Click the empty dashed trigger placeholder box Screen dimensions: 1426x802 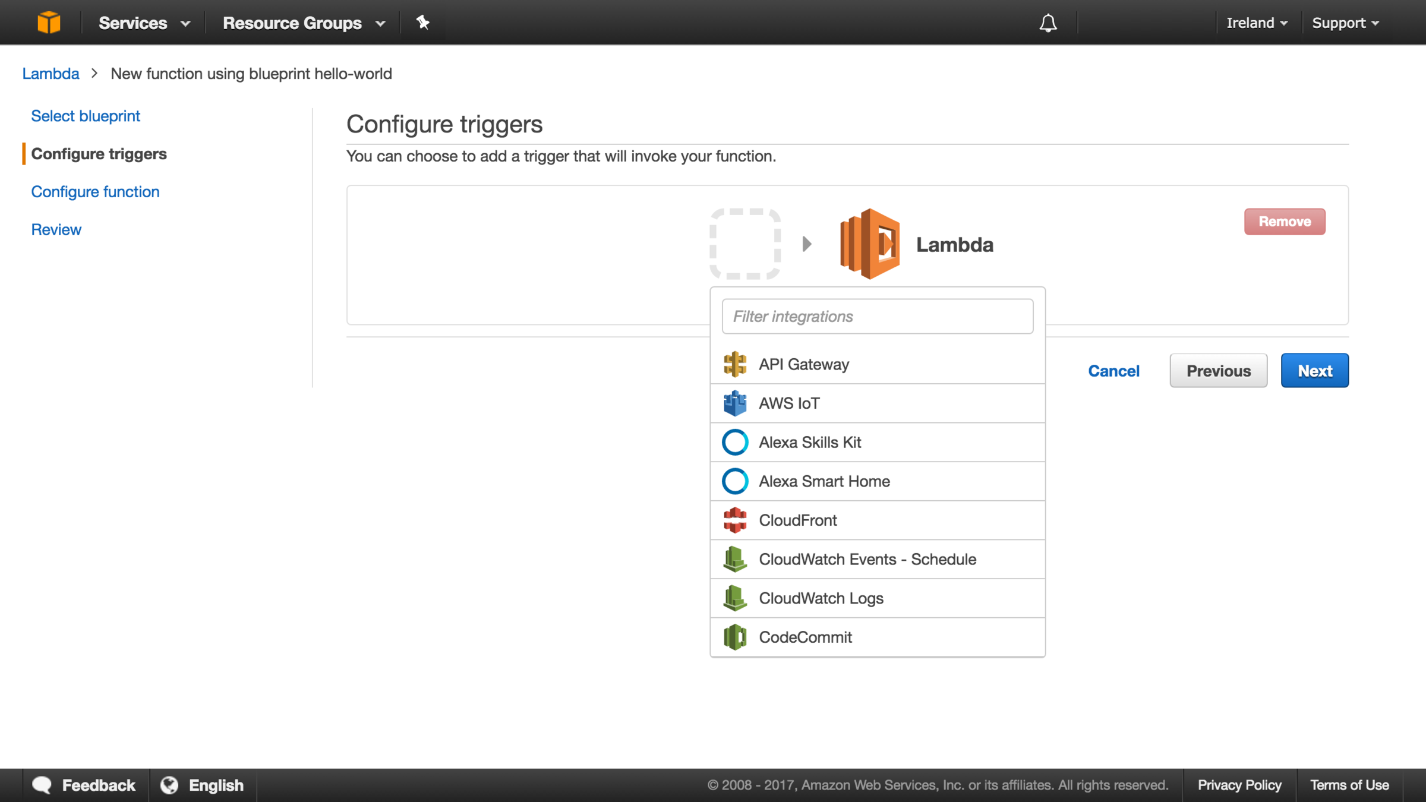(745, 244)
